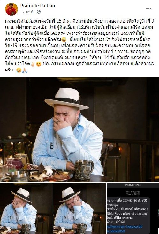This screenshot has height=234, width=159.
Task: Click the RAMHOSPITAL sender name
Action: pos(132,185)
